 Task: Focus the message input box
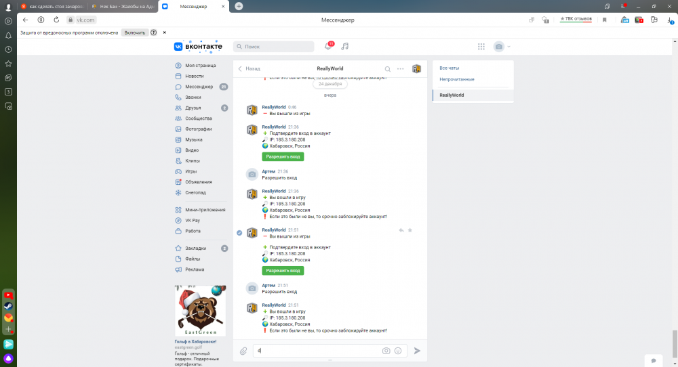[318, 351]
